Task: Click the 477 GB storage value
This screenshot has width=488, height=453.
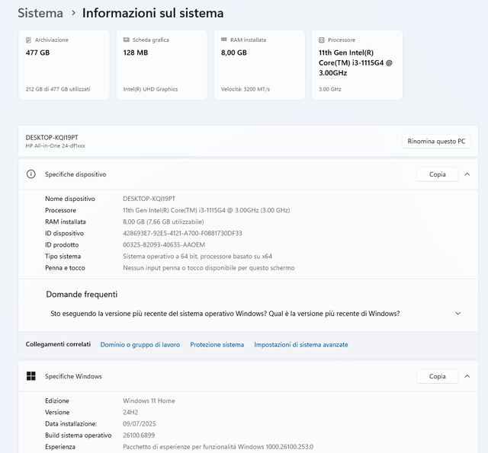Action: pyautogui.click(x=37, y=53)
